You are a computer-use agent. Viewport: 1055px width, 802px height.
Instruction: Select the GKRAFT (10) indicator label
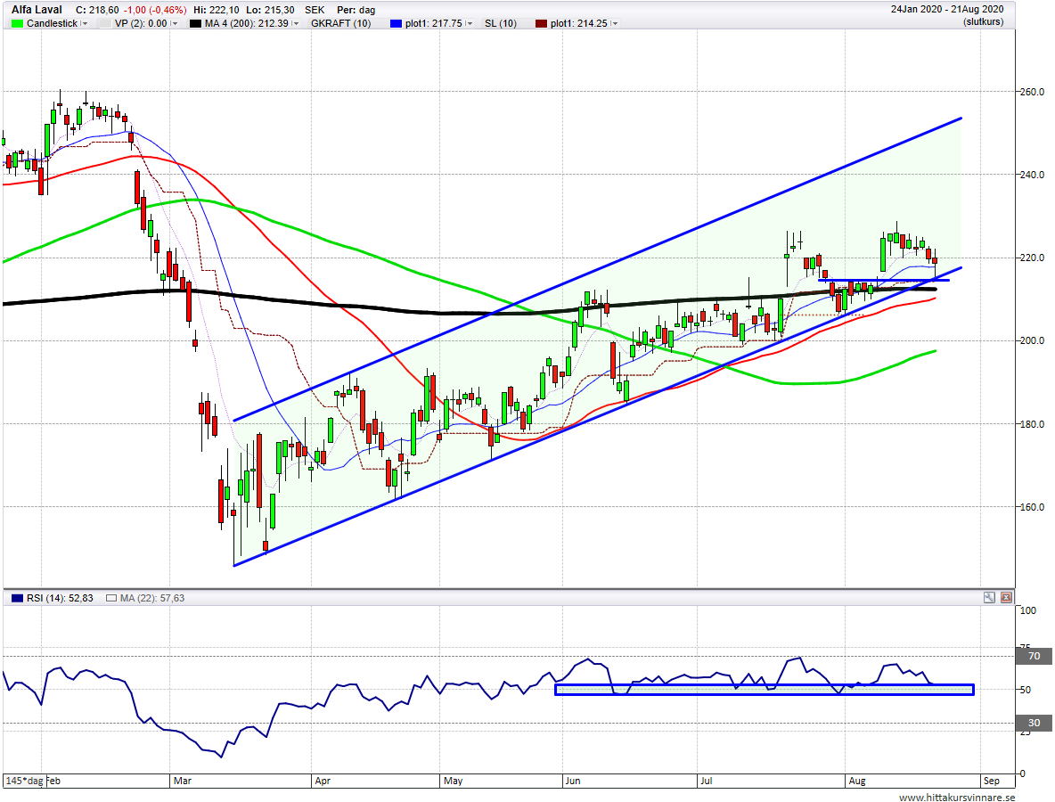[x=340, y=23]
